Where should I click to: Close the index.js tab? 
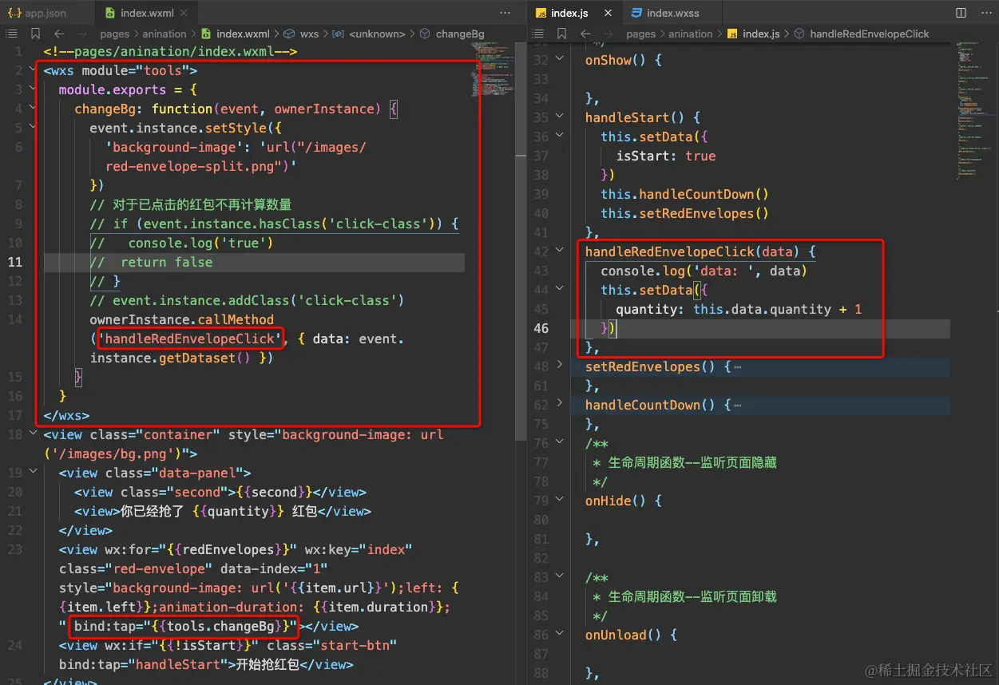[608, 13]
